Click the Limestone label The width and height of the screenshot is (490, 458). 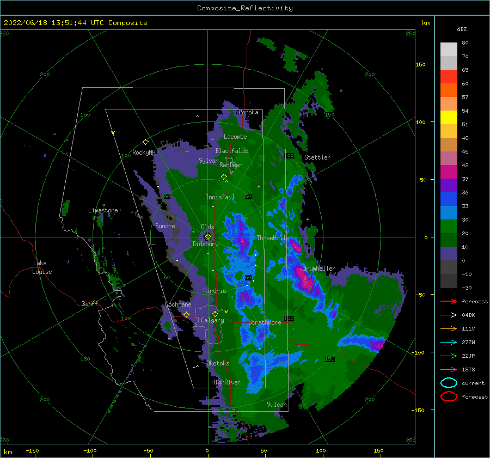coord(103,210)
